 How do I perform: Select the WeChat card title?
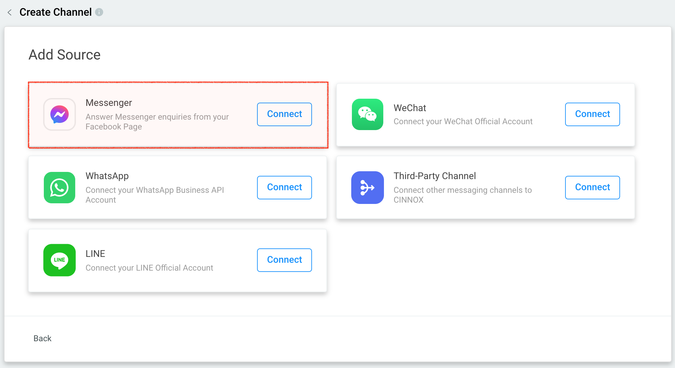[410, 108]
